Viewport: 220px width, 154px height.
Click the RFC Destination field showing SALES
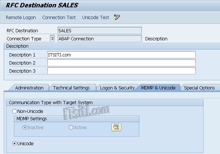(99, 31)
